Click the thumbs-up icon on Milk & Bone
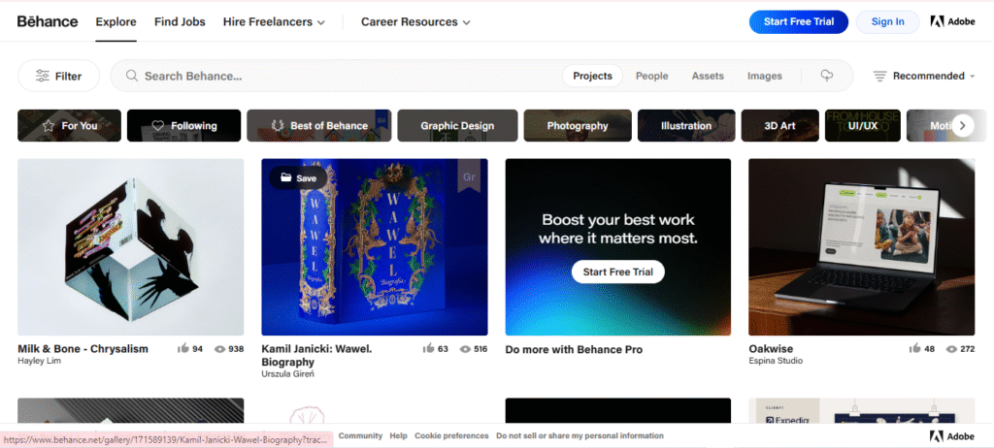The height and width of the screenshot is (448, 994). [x=183, y=349]
